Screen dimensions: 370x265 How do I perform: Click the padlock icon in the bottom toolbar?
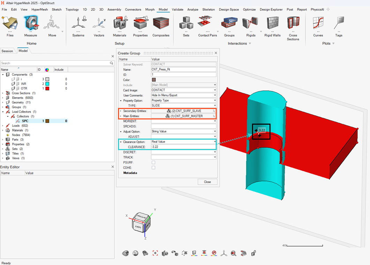[253, 253]
